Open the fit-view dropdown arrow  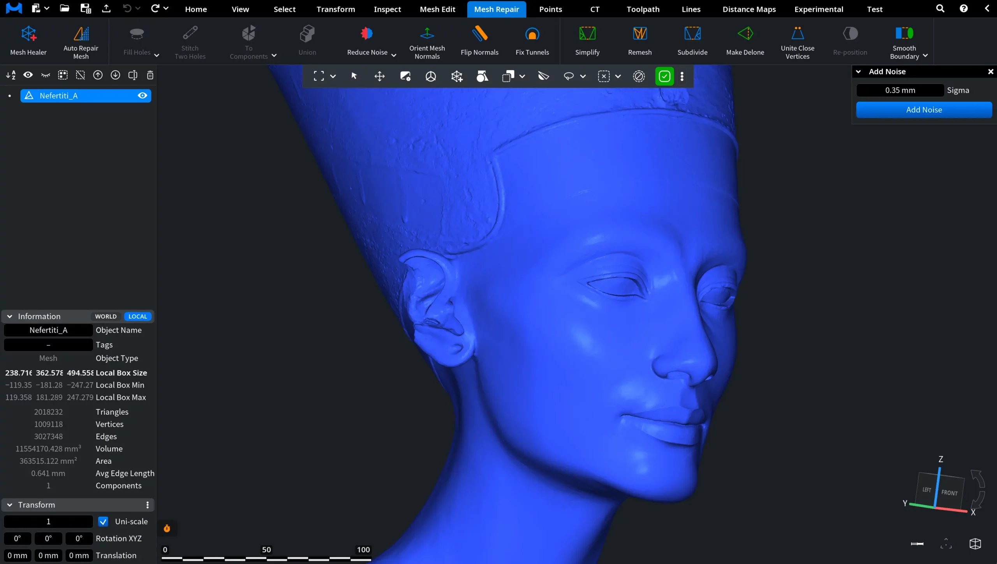333,76
